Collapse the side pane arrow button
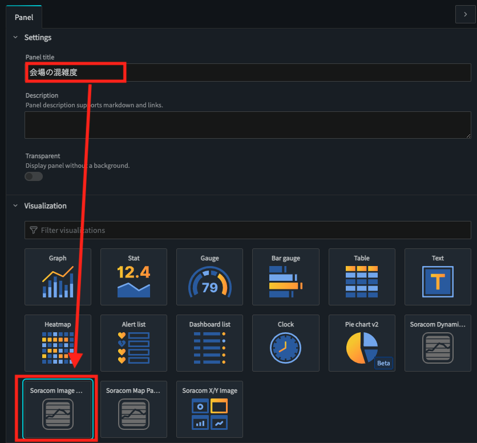This screenshot has height=443, width=477. 465,14
